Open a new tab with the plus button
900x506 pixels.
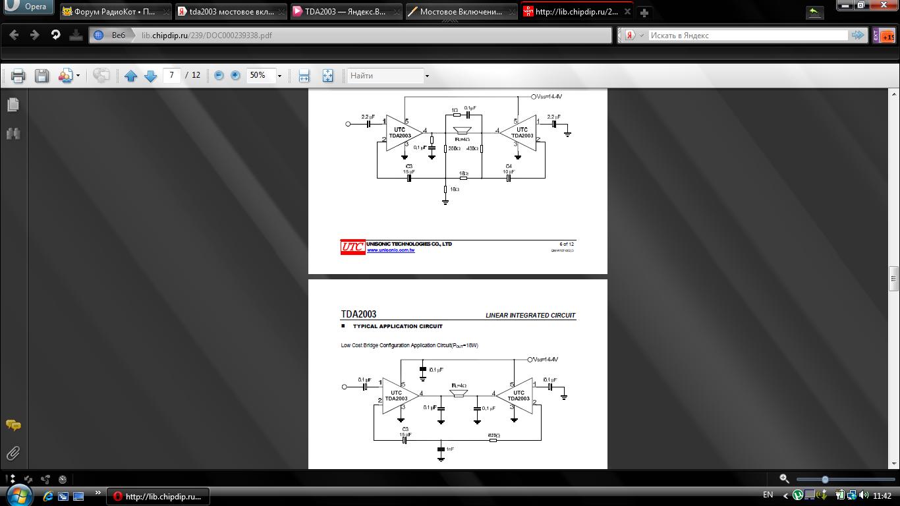tap(644, 12)
